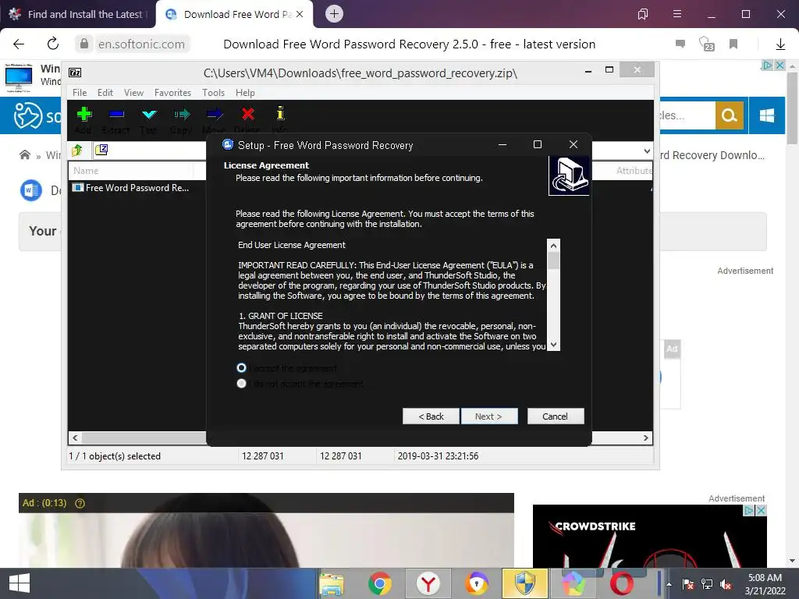Click the Next button in Setup
Viewport: 799px width, 599px height.
(x=489, y=416)
